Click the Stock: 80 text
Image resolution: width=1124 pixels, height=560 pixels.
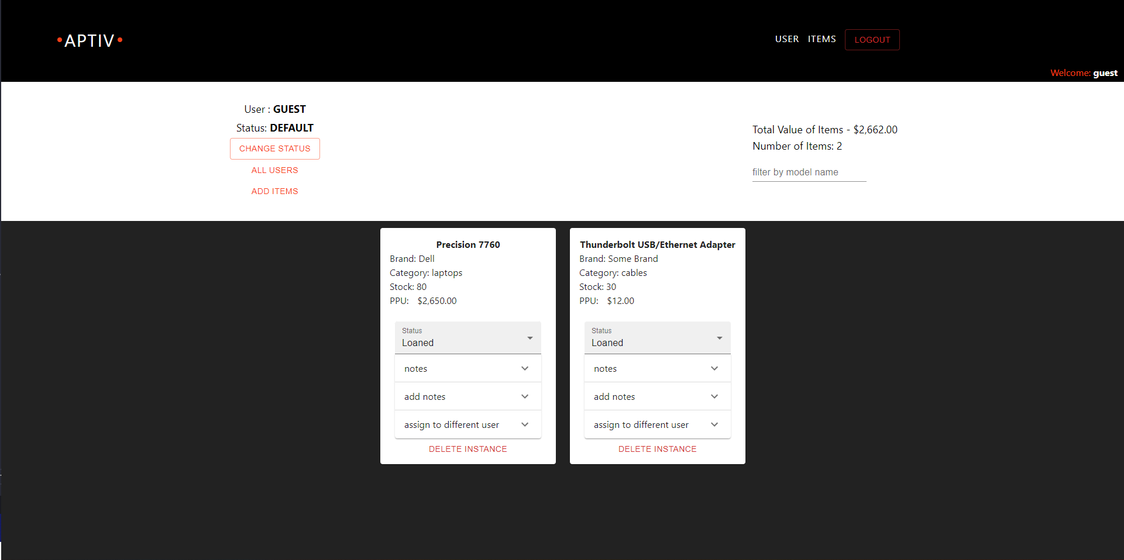[x=408, y=286]
